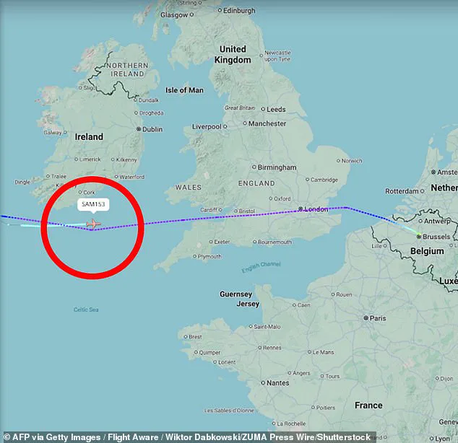This screenshot has width=458, height=443.
Task: Select the SAM153 flight label callout
Action: click(x=93, y=204)
